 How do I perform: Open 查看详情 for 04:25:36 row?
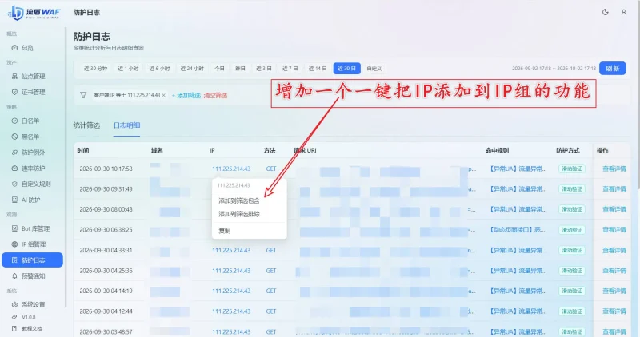coord(614,271)
